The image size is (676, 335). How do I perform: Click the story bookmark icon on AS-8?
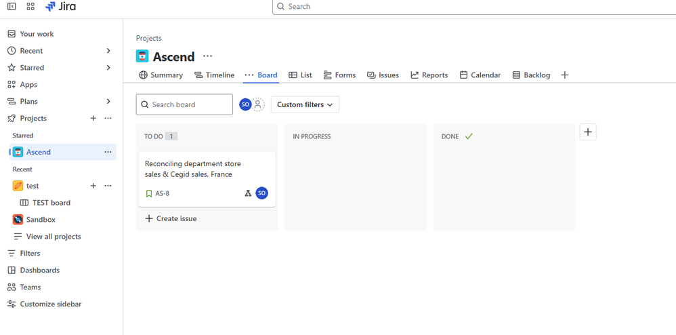(x=149, y=193)
